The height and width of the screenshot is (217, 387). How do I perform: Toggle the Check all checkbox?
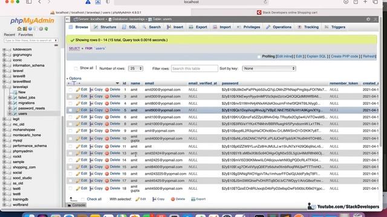[83, 200]
